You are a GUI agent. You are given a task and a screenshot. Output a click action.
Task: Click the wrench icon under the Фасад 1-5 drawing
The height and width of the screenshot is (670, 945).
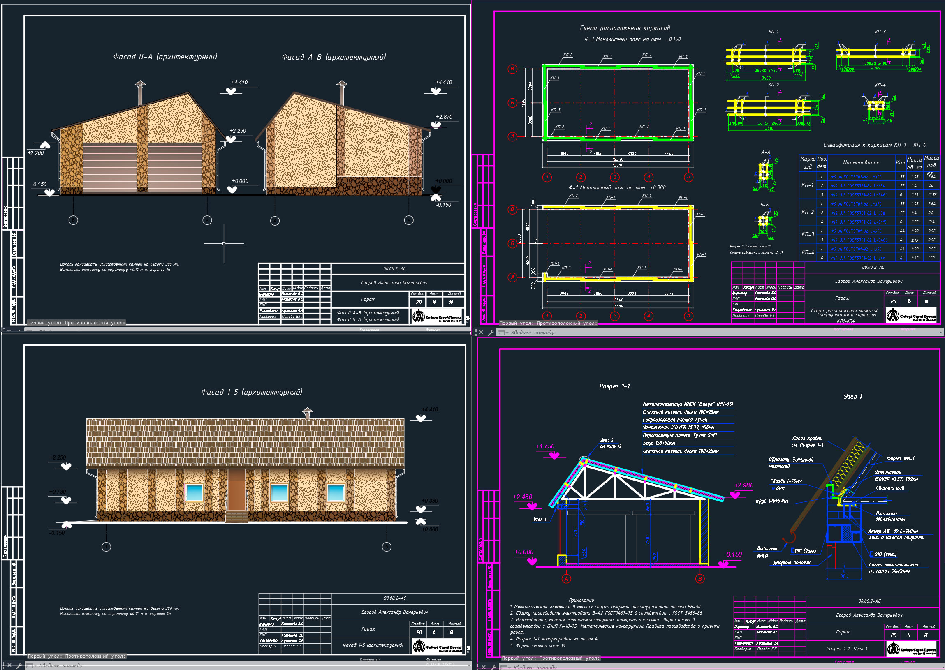tap(19, 665)
